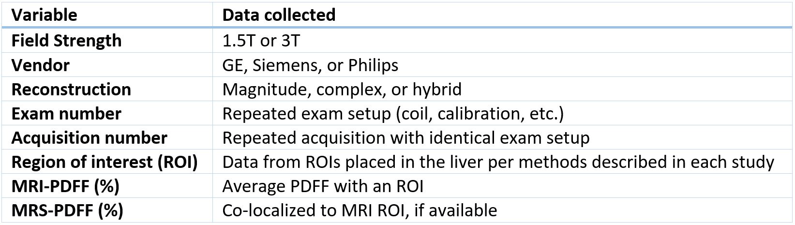Click the "MRS-PDFF (%)" row label

(x=67, y=210)
